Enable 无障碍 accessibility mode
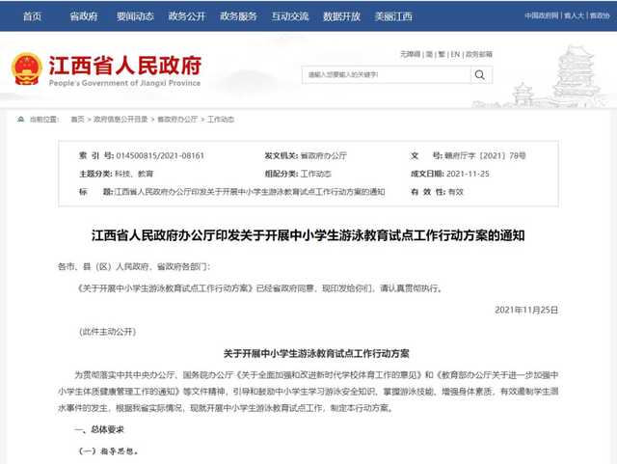The image size is (617, 464). [x=410, y=54]
